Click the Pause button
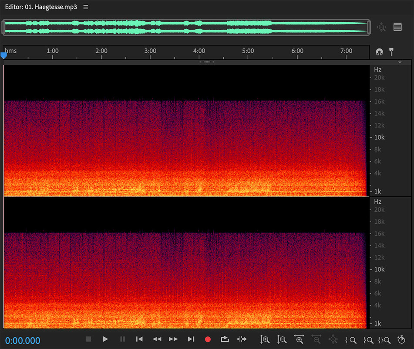414x349 pixels. (122, 339)
